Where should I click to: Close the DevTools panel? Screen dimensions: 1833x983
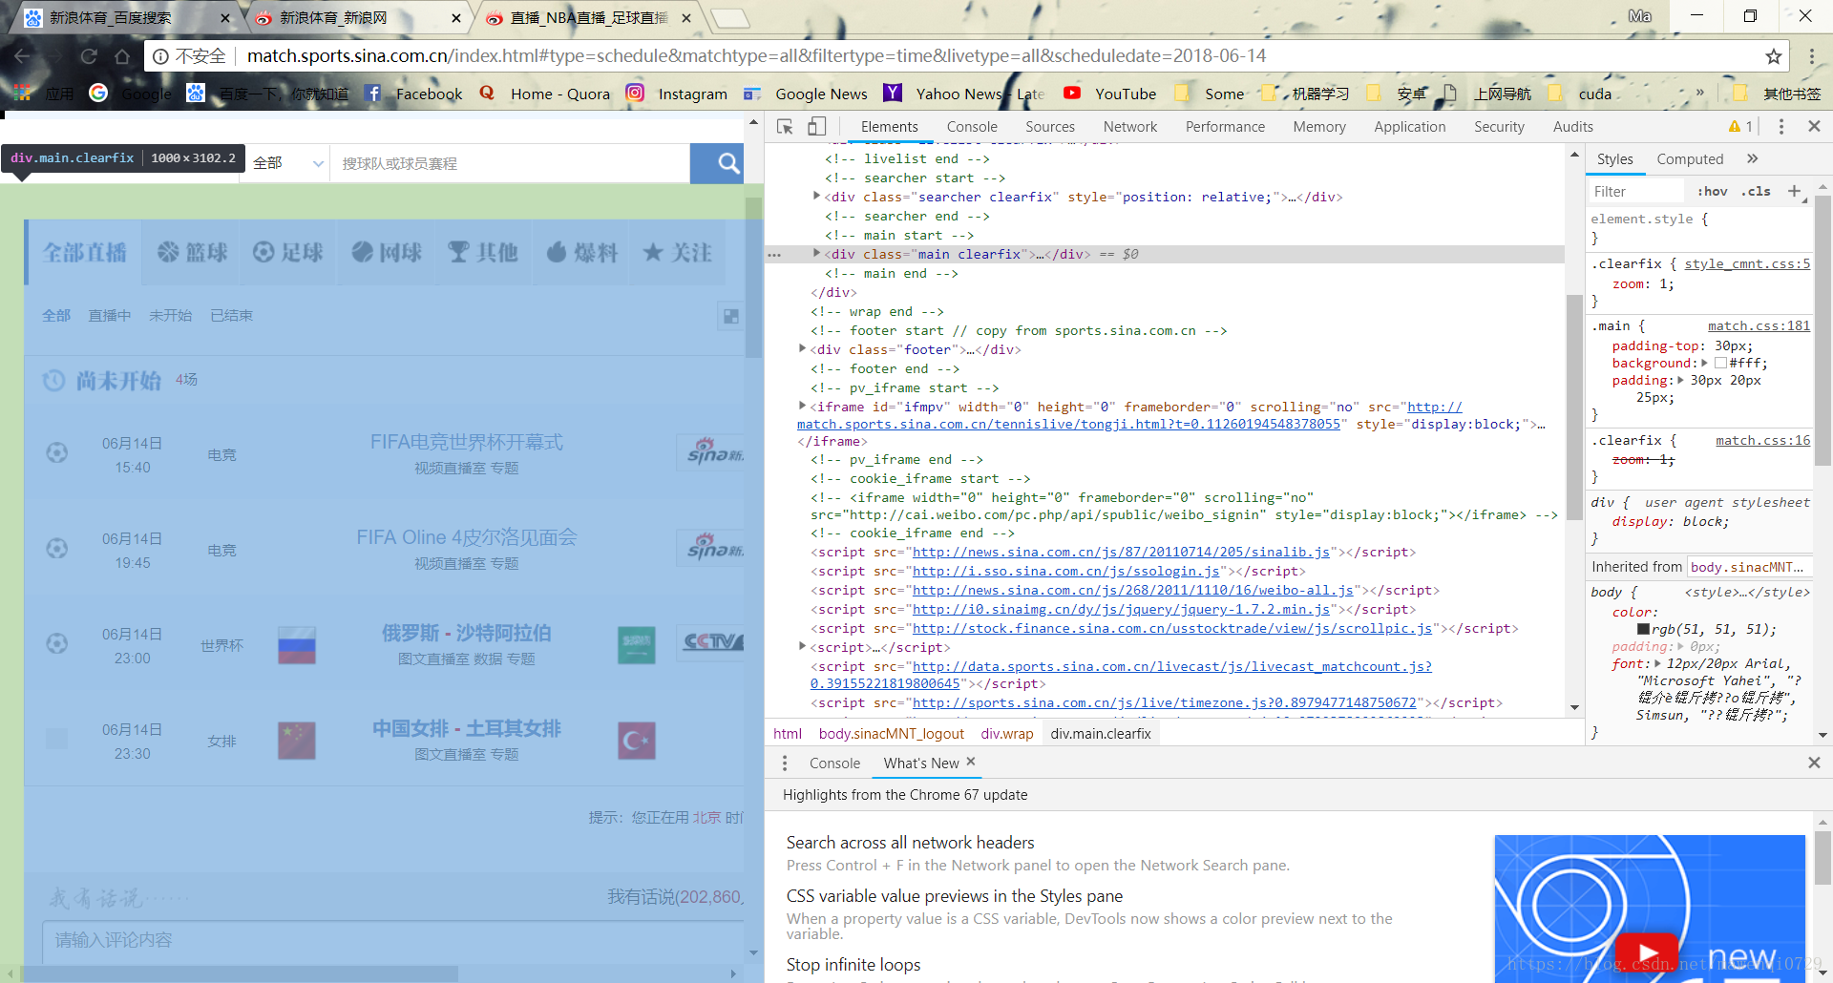(1814, 127)
